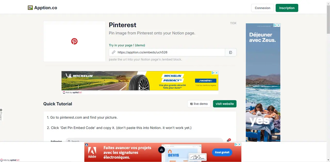Open the live demo button
This screenshot has height=162, width=330.
coord(199,104)
